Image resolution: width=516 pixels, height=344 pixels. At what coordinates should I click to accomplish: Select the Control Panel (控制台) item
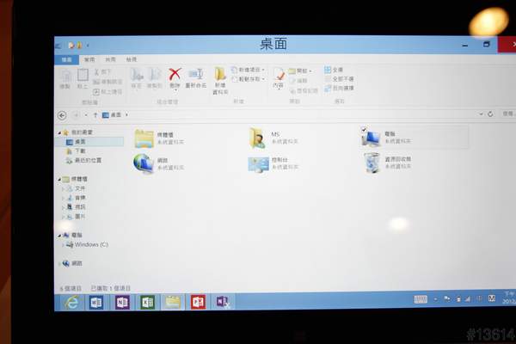click(273, 163)
